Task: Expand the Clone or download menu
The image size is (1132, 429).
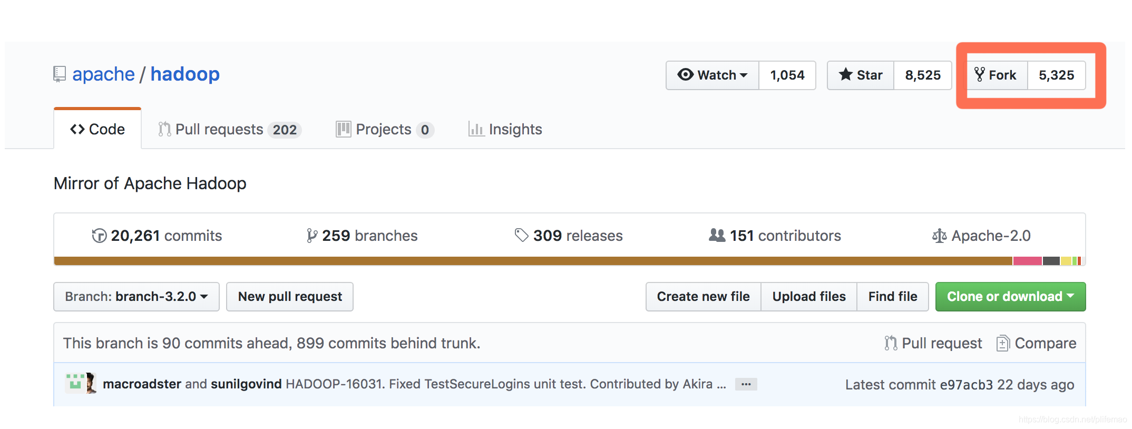Action: click(x=1010, y=297)
